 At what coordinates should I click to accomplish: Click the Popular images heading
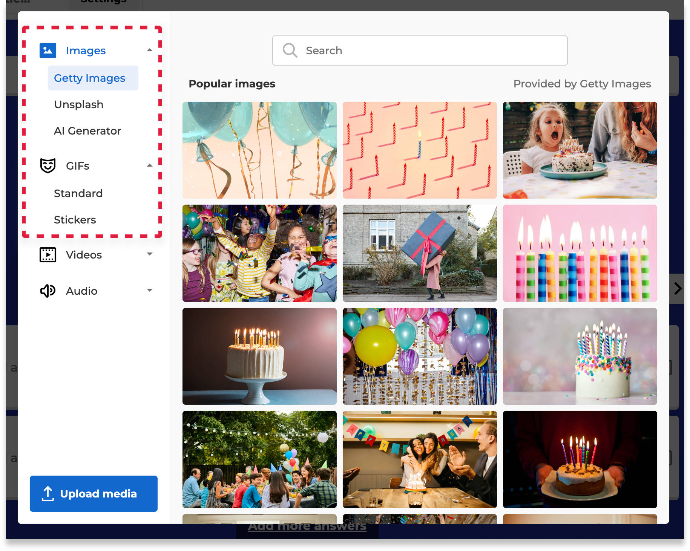232,84
